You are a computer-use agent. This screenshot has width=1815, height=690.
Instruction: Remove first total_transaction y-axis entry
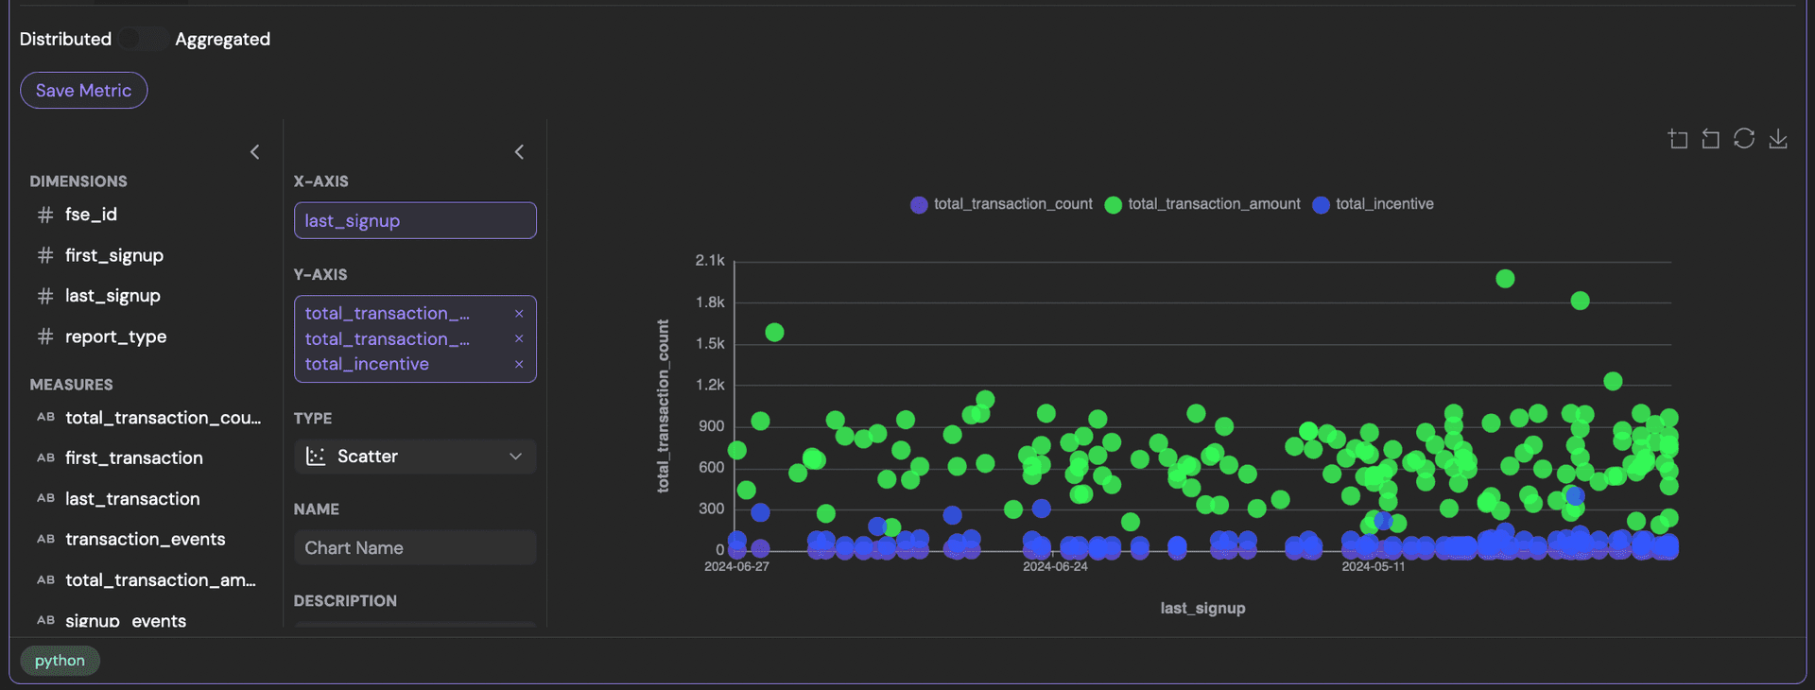519,314
